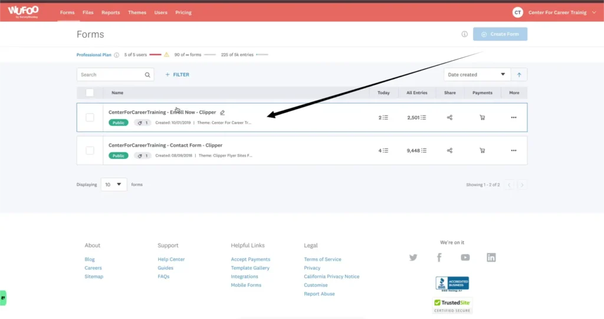Image resolution: width=604 pixels, height=319 pixels.
Task: Select the Enroll Now form checkbox
Action: pos(90,118)
